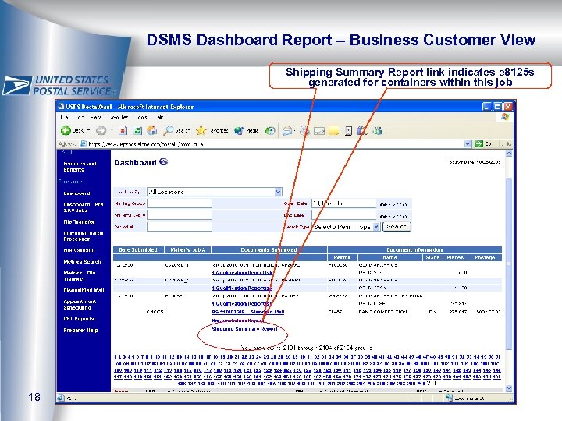Click the Print icon in toolbar
The image size is (562, 421).
coord(304,131)
